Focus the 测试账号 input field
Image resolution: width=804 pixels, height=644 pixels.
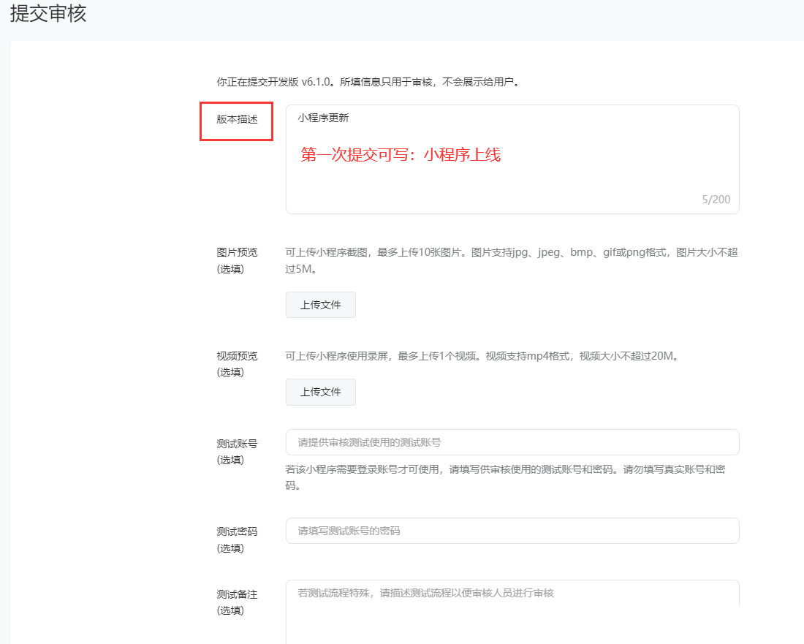tap(512, 442)
